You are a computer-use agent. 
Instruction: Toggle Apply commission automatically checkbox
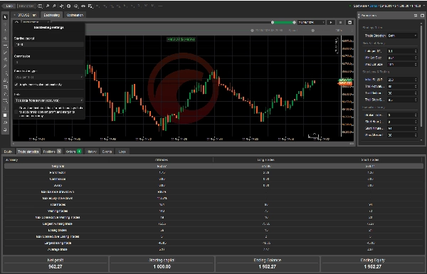[x=16, y=85]
